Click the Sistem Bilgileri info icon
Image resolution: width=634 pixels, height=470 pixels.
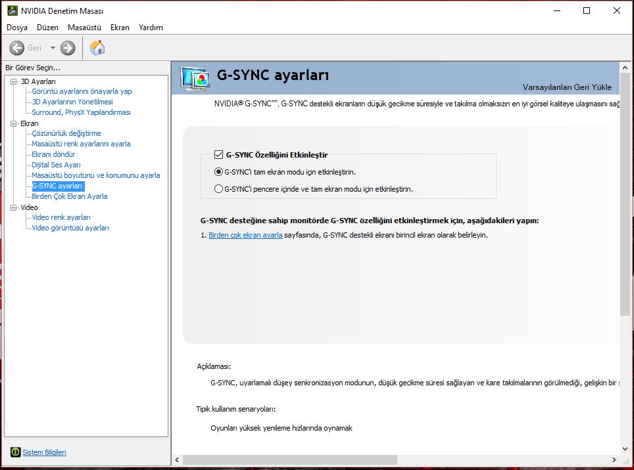tap(15, 452)
